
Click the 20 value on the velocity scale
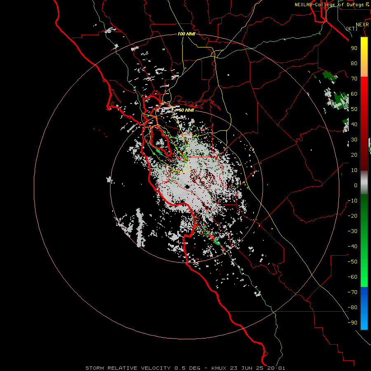[x=354, y=155]
